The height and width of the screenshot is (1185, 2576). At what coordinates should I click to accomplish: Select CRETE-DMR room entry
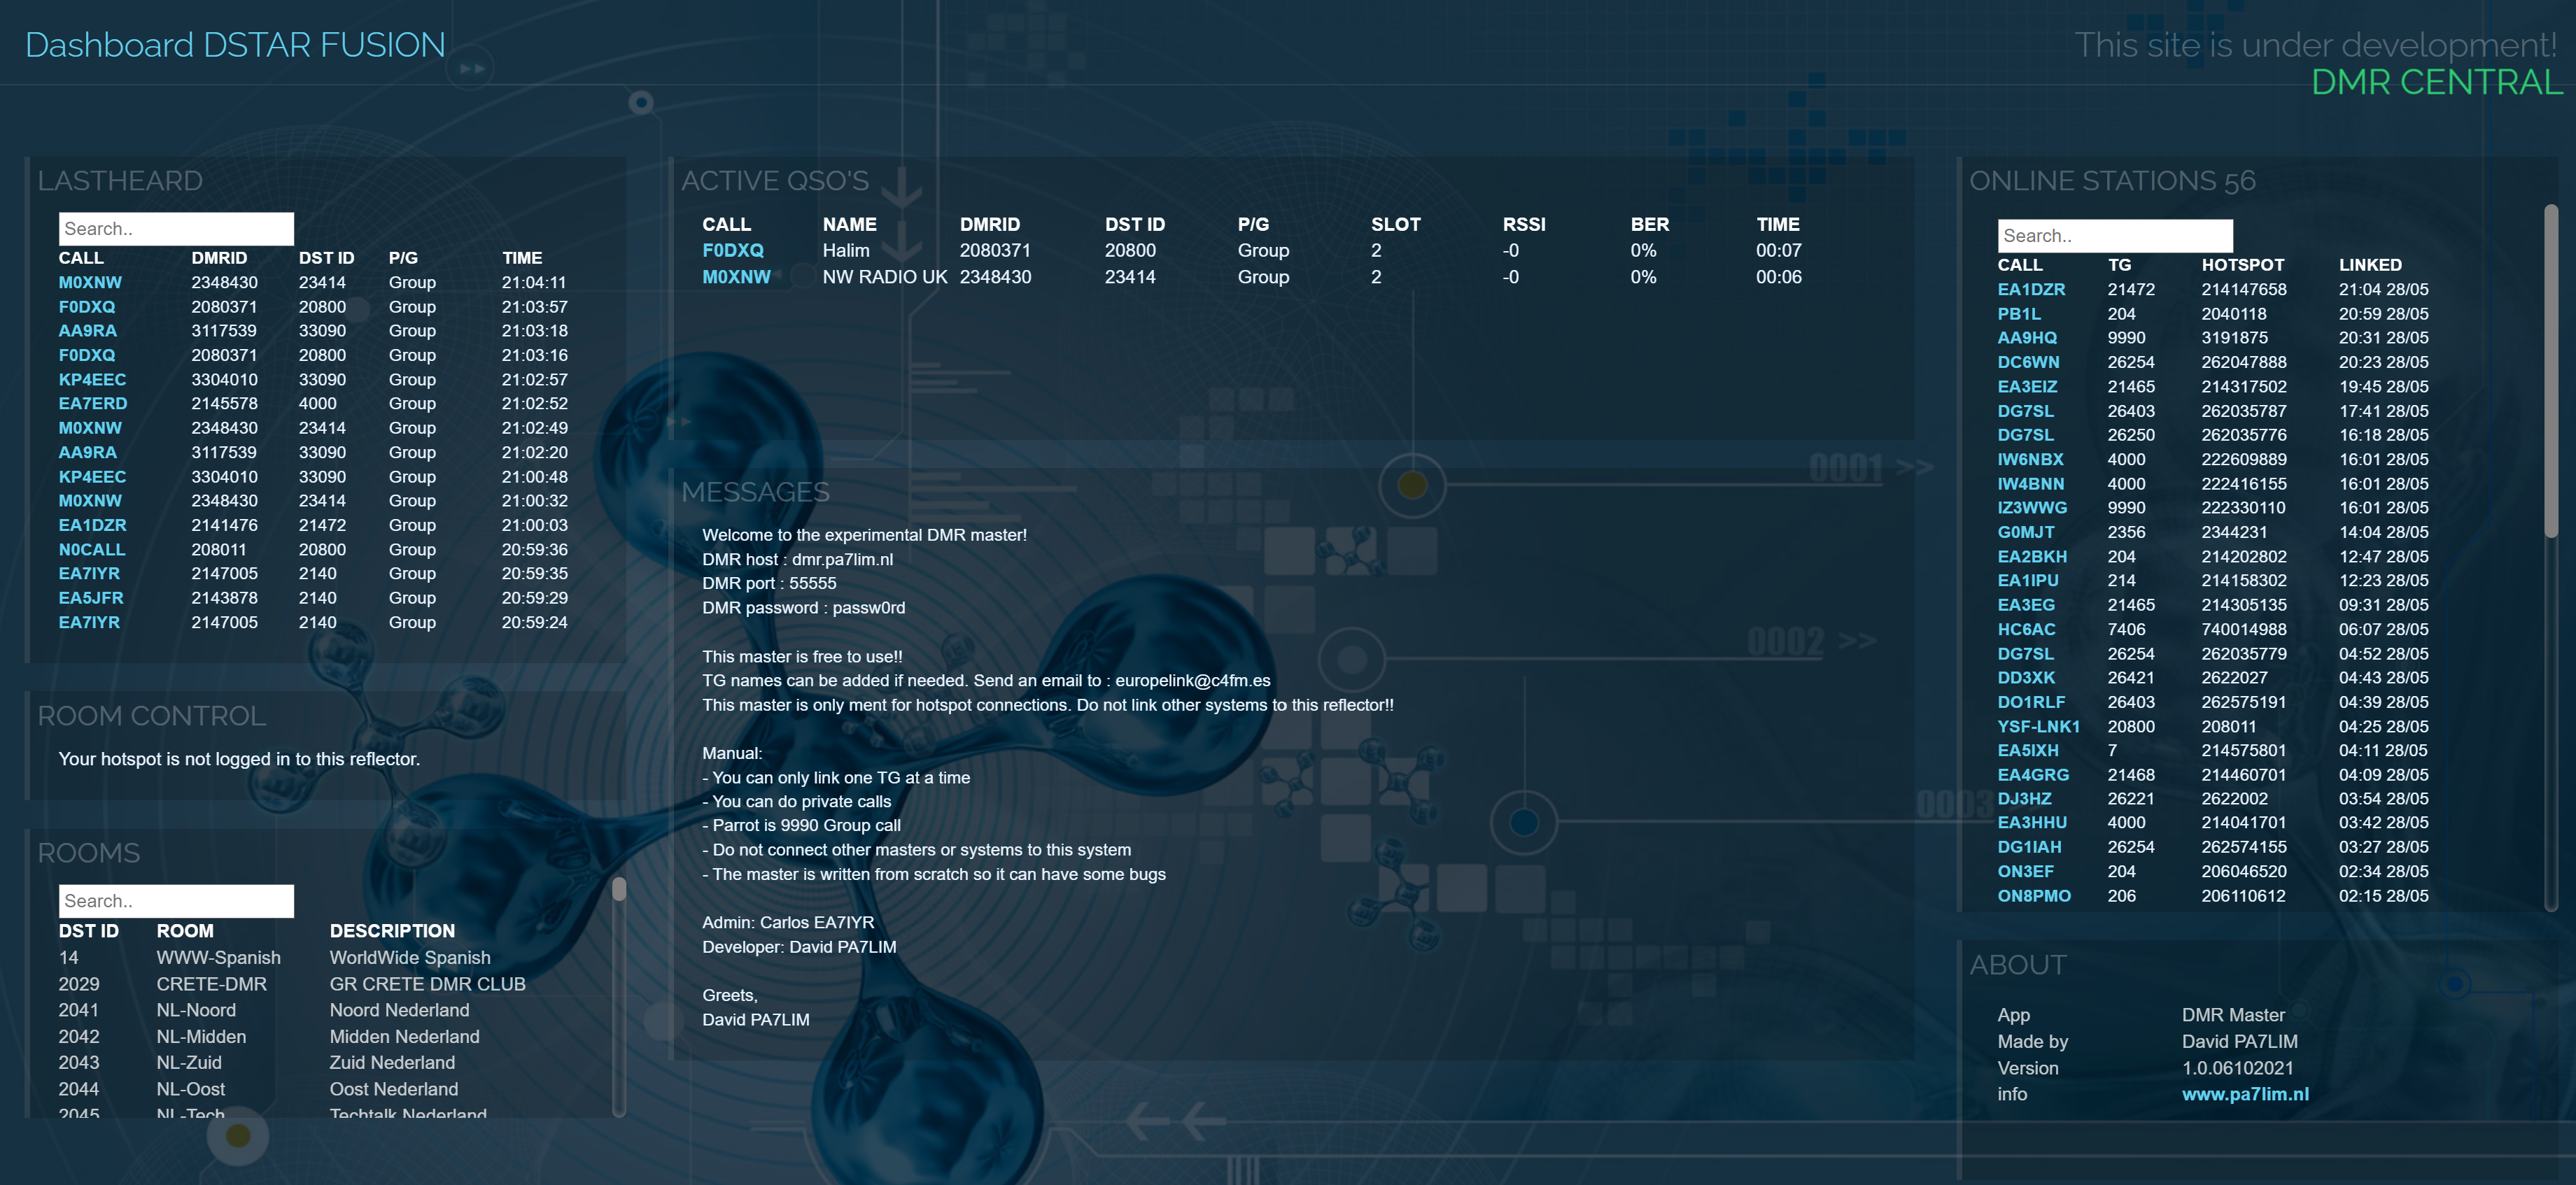tap(211, 984)
